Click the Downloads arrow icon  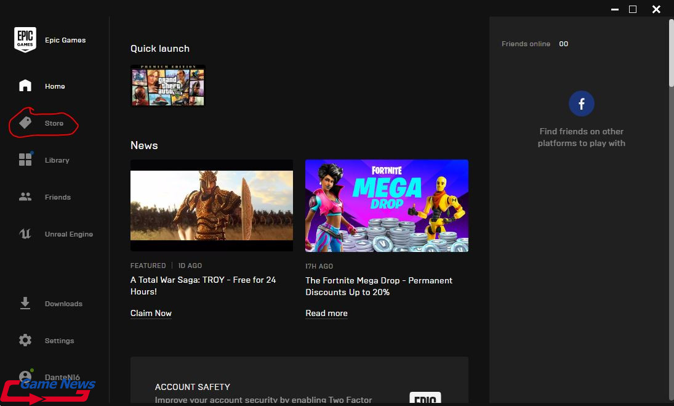click(25, 304)
